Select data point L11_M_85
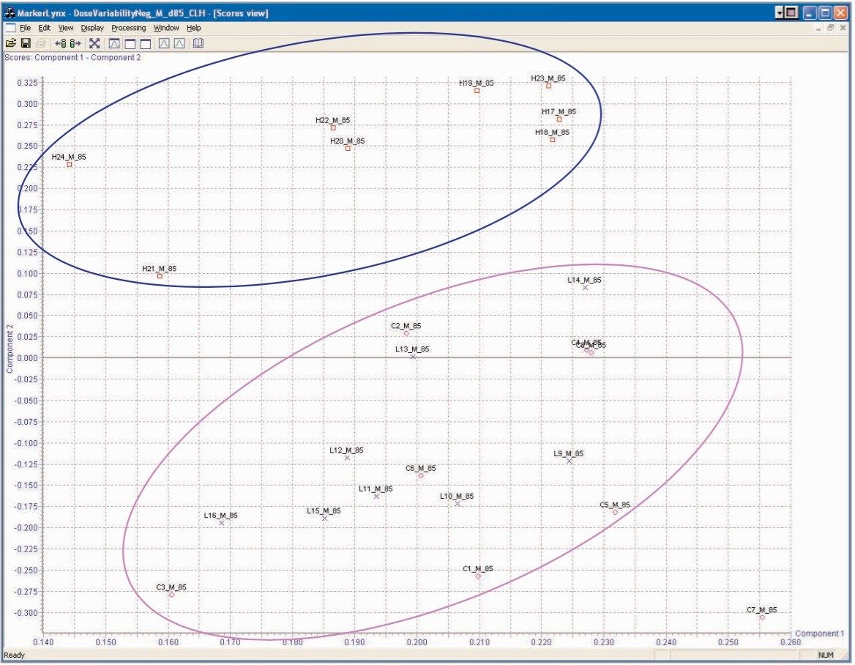Image resolution: width=855 pixels, height=665 pixels. click(x=376, y=497)
